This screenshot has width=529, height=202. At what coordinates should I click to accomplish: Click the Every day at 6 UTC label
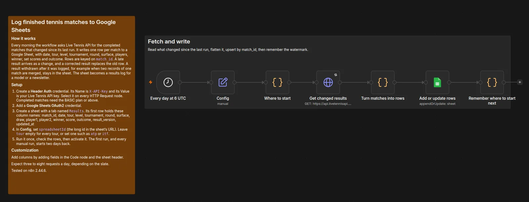[168, 98]
